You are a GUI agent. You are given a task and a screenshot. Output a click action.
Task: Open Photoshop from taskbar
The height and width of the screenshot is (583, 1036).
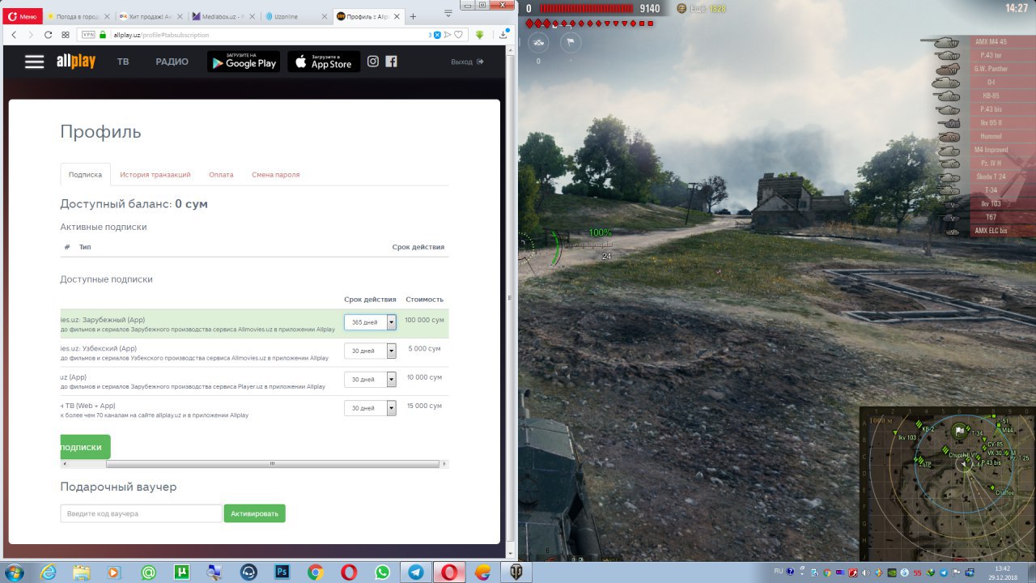[x=282, y=572]
